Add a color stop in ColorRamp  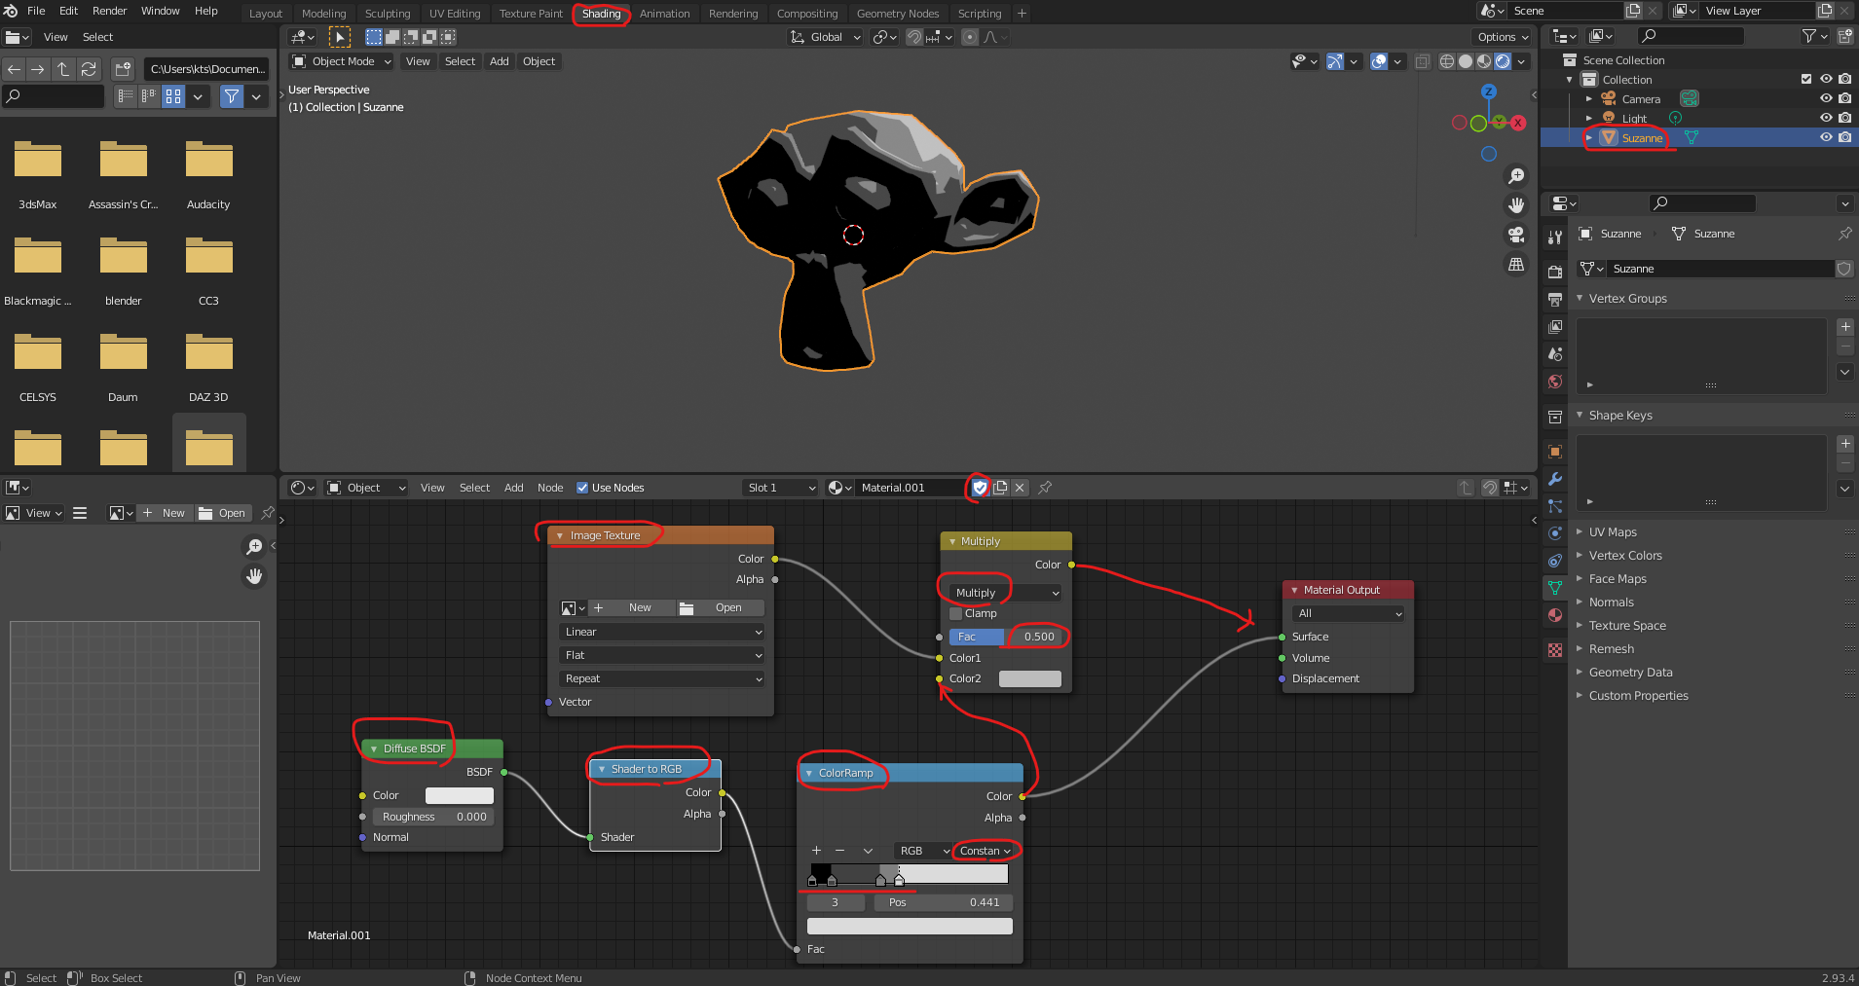pyautogui.click(x=816, y=851)
